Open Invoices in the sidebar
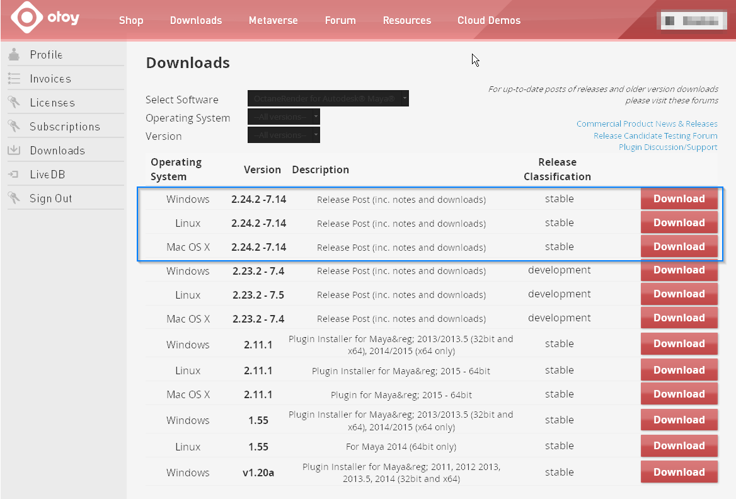 (x=50, y=78)
